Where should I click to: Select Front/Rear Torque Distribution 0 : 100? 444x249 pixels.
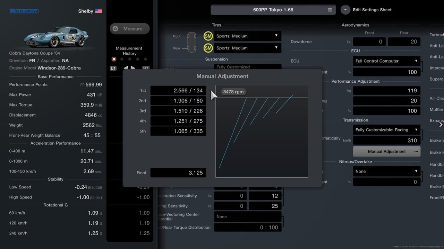click(248, 227)
